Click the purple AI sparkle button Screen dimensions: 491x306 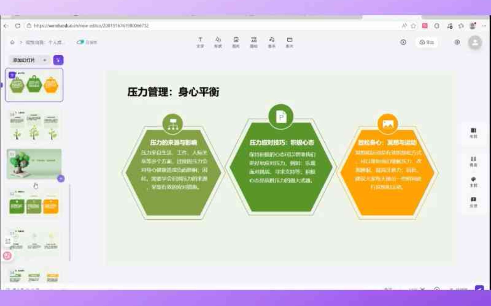(58, 60)
